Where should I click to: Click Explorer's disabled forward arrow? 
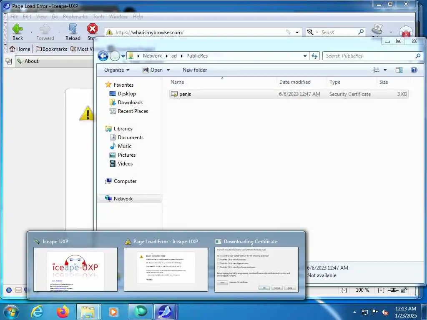115,56
